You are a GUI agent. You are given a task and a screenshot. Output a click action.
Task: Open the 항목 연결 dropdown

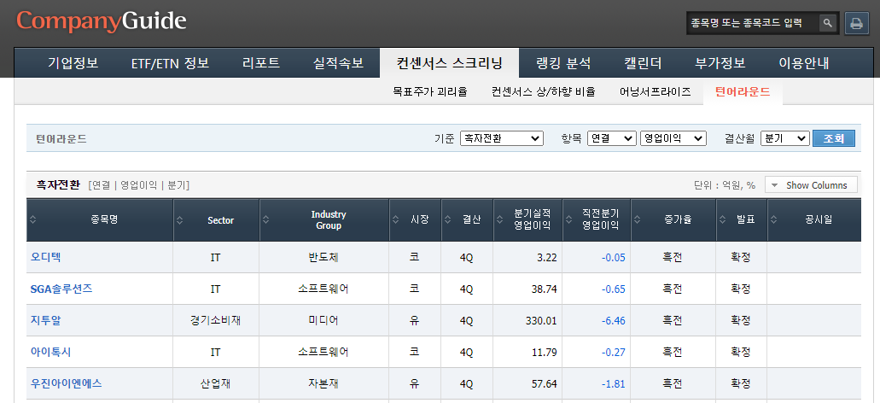pyautogui.click(x=612, y=138)
